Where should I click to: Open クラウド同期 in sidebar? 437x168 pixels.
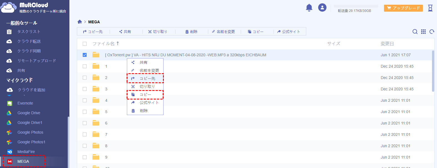(x=29, y=51)
